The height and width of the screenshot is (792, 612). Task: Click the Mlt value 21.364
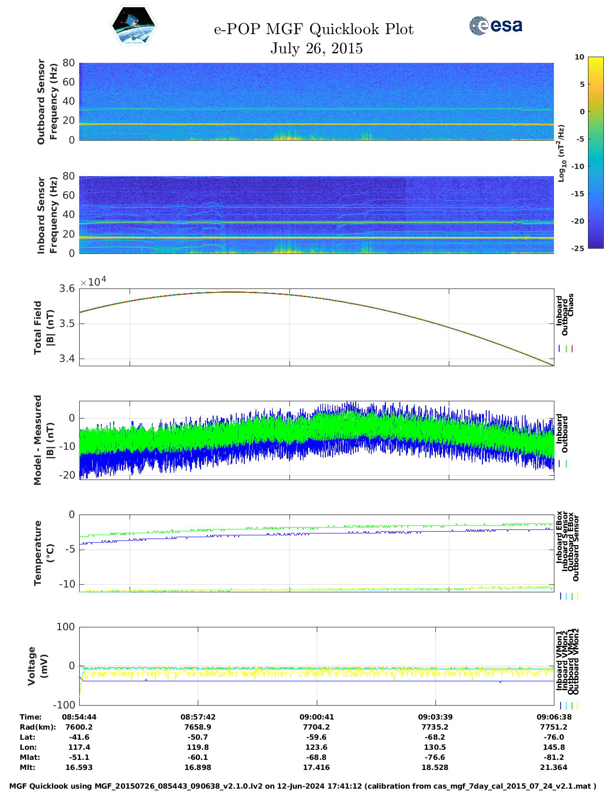[553, 767]
